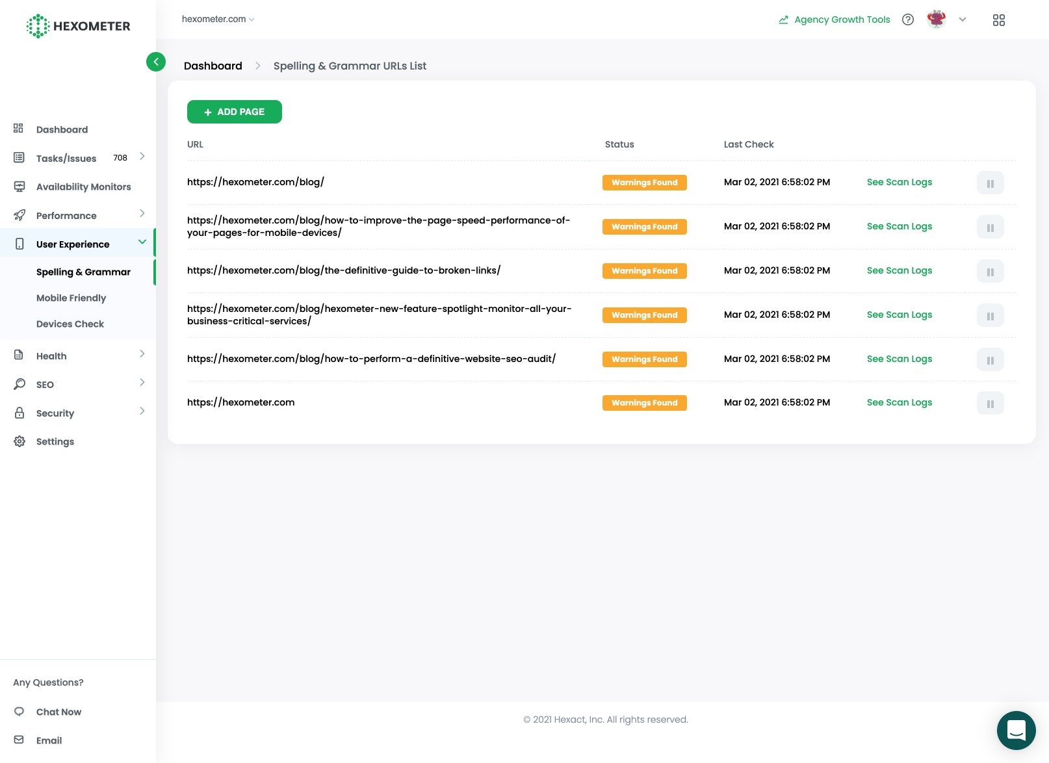Click the Tasks/Issues list icon
1049x763 pixels.
pos(19,158)
